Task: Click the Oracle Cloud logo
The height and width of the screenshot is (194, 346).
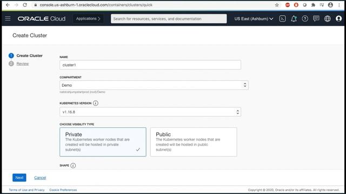Action: click(x=42, y=19)
